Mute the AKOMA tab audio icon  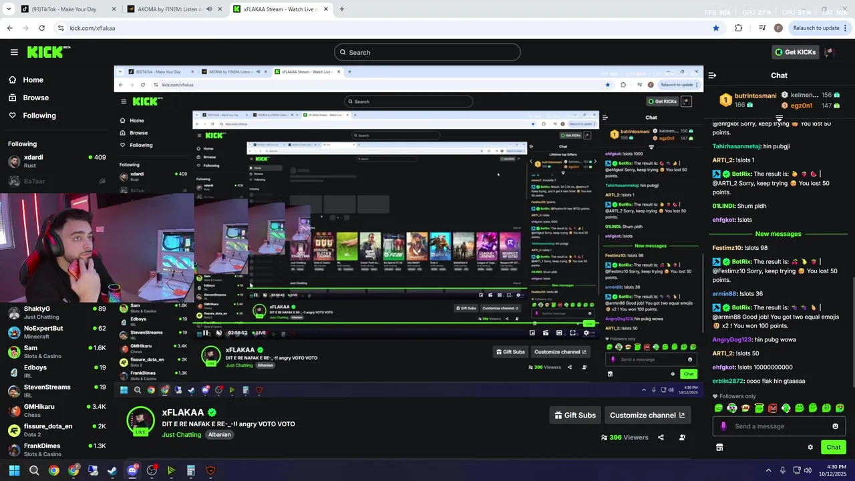point(209,9)
